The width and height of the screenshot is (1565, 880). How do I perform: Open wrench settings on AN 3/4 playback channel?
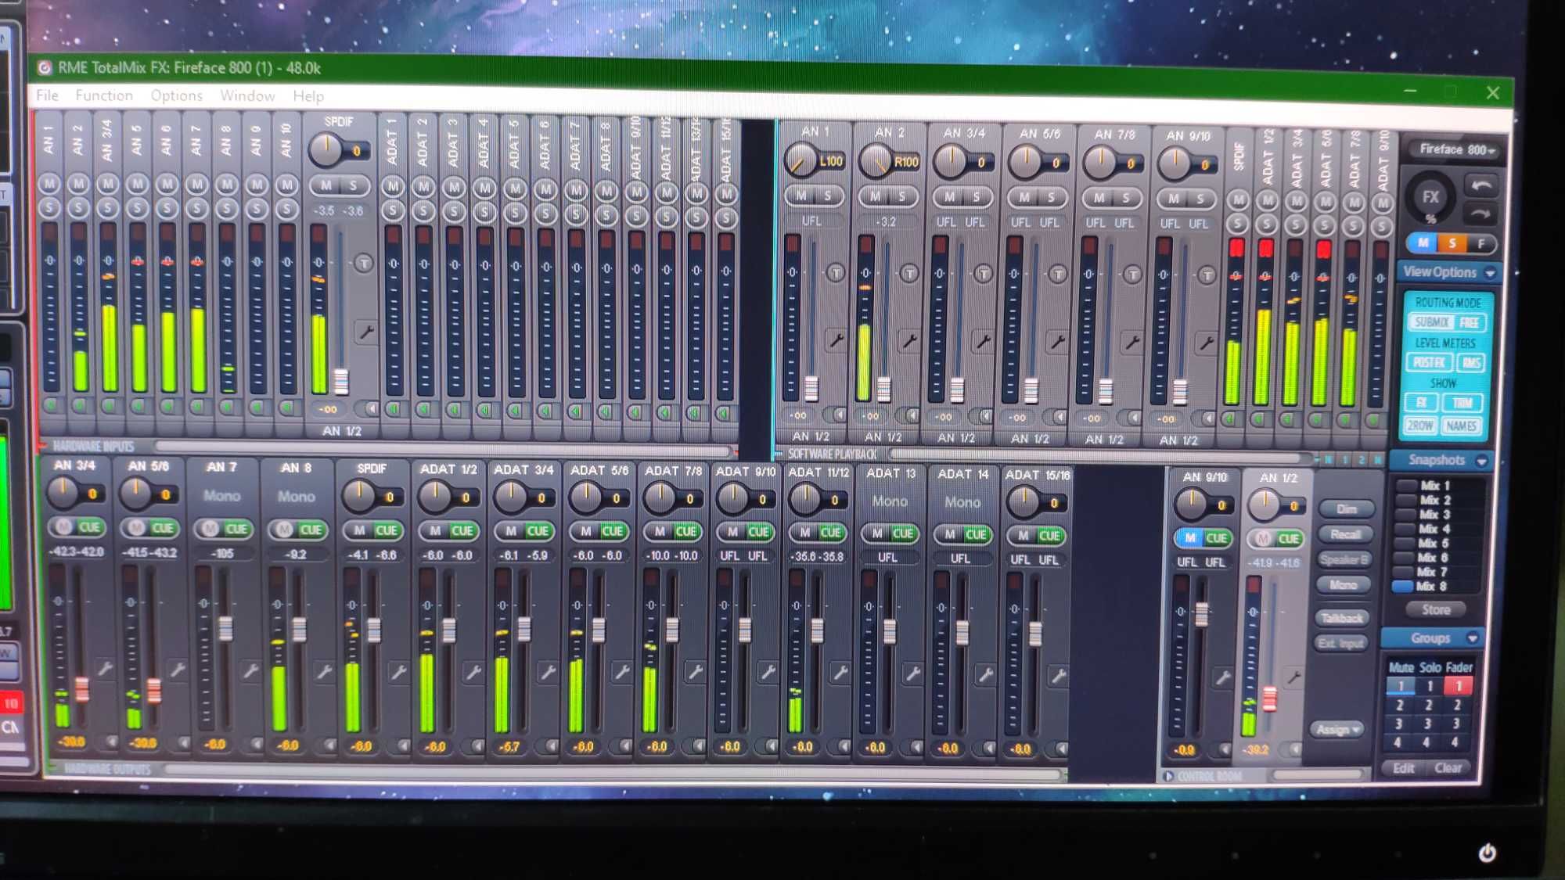(983, 341)
